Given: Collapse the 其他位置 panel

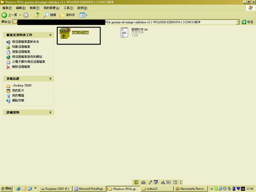Looking at the screenshot, I should [50, 78].
